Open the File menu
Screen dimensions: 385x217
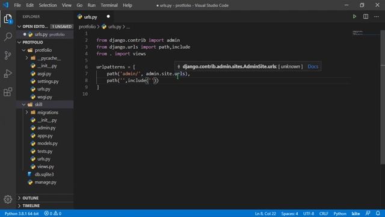point(17,5)
